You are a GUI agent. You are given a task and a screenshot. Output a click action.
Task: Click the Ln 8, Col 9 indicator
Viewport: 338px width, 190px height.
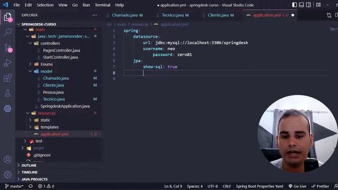click(x=173, y=186)
